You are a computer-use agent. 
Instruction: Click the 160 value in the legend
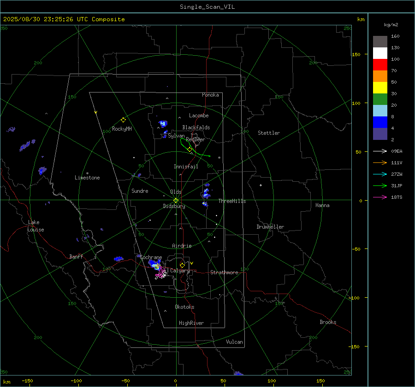coord(396,36)
